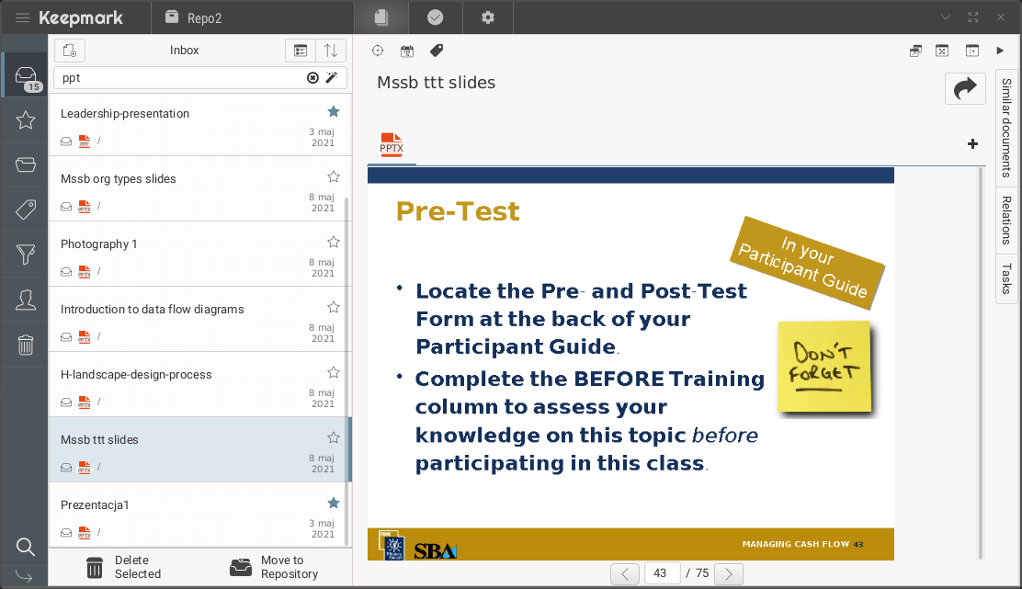The width and height of the screenshot is (1022, 589).
Task: Expand the hamburger main menu
Action: pos(22,18)
